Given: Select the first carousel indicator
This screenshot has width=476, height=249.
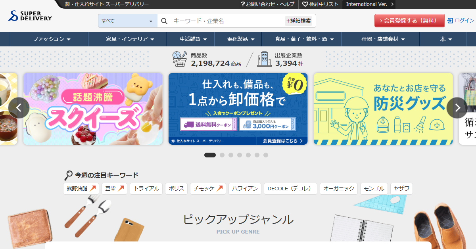Looking at the screenshot, I should tap(210, 155).
